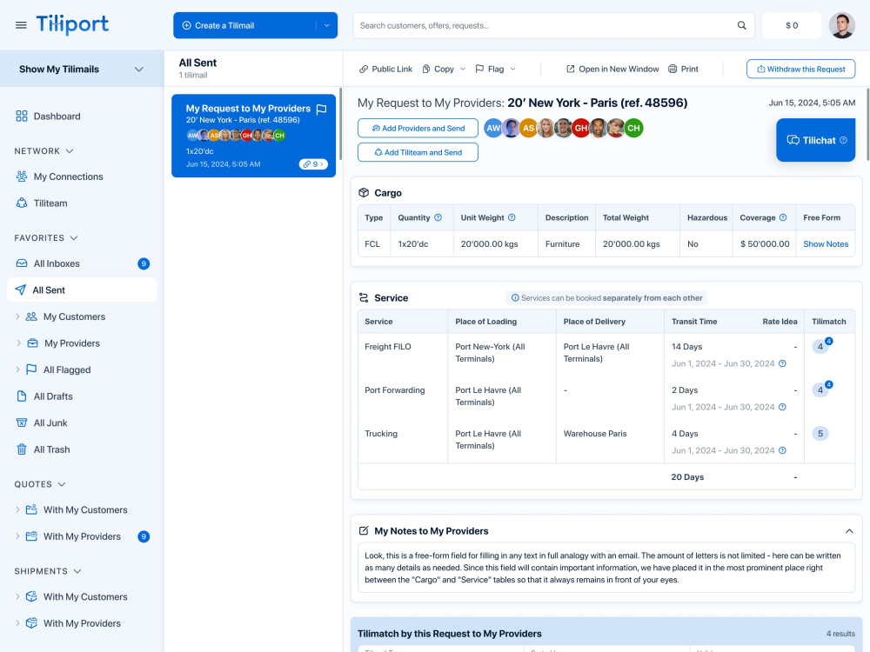Screen dimensions: 870x652
Task: Click the services info notice icon
Action: 515,297
